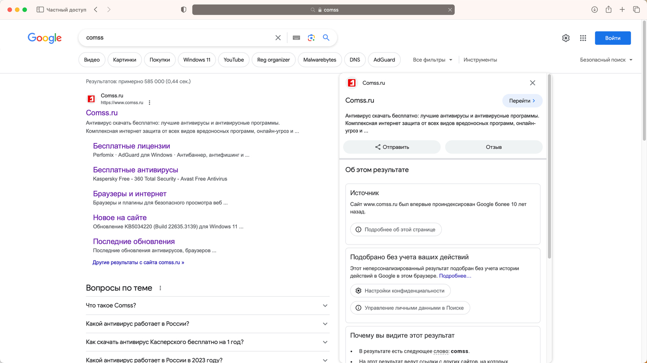This screenshot has width=647, height=363.
Task: Open the on-screen keyboard input tool
Action: point(296,38)
